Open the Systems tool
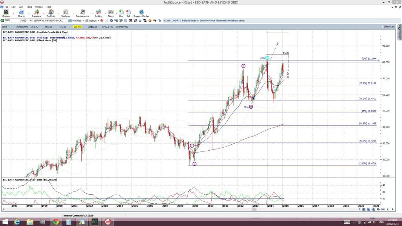402x226 pixels. pyautogui.click(x=66, y=13)
